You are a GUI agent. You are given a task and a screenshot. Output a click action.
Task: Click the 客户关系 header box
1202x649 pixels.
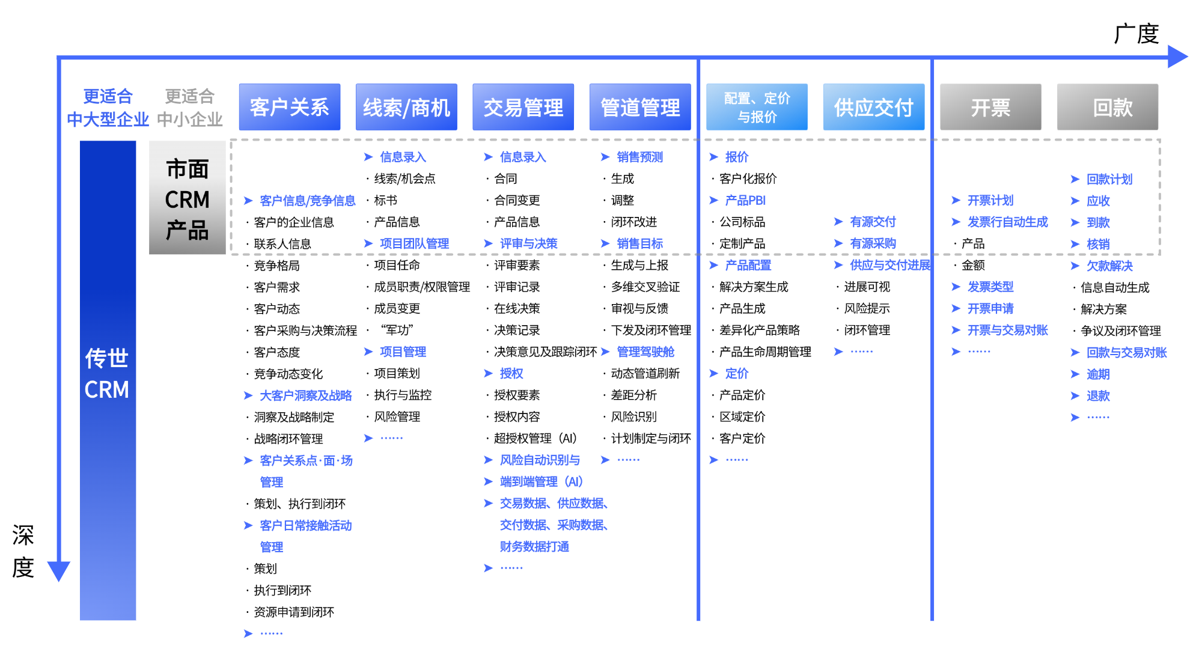click(x=290, y=107)
